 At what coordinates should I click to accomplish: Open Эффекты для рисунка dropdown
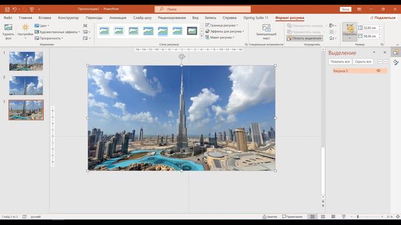point(225,31)
